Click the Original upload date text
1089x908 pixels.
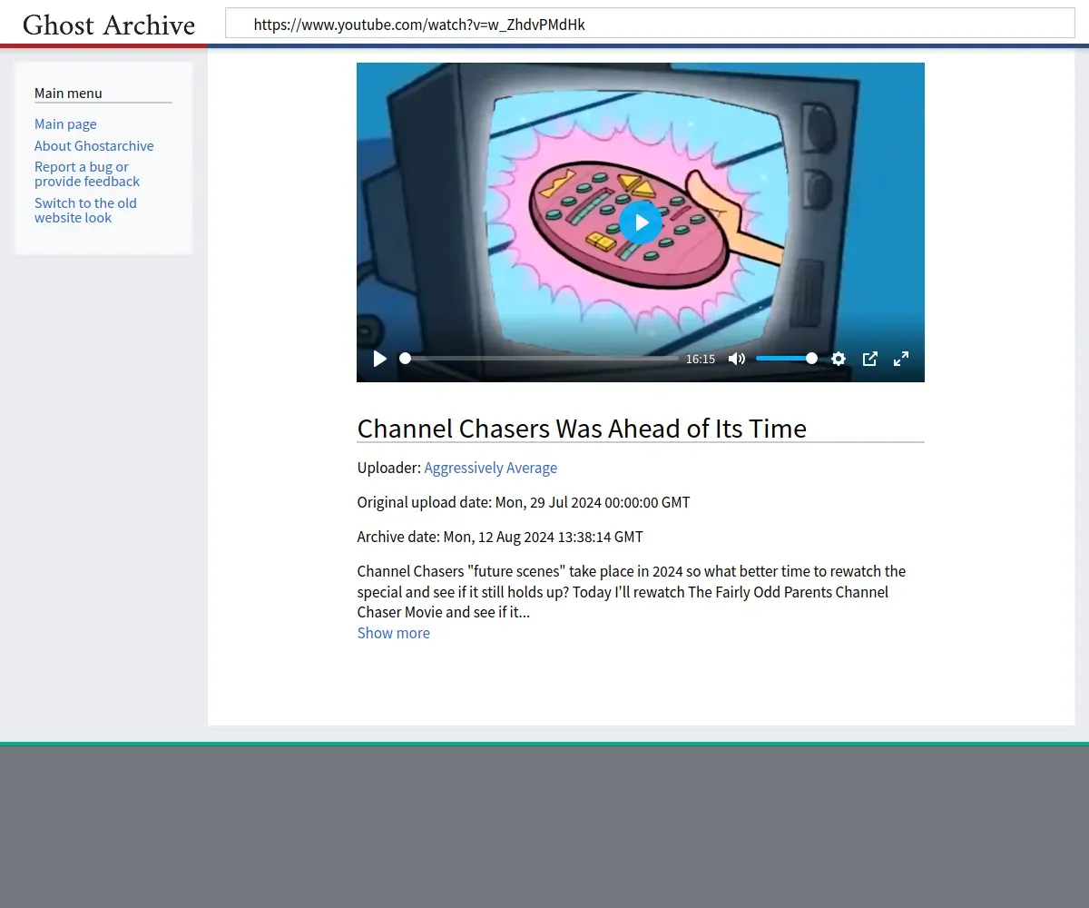coord(524,502)
